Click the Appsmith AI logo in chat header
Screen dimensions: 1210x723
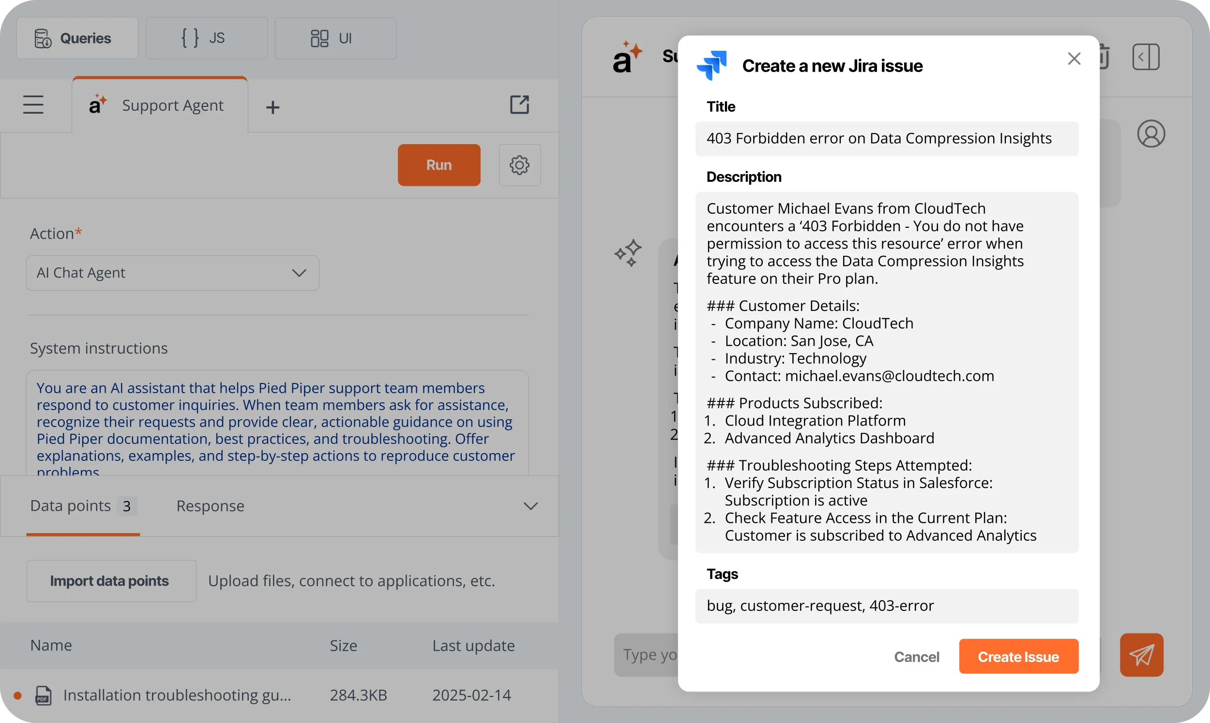pyautogui.click(x=628, y=57)
